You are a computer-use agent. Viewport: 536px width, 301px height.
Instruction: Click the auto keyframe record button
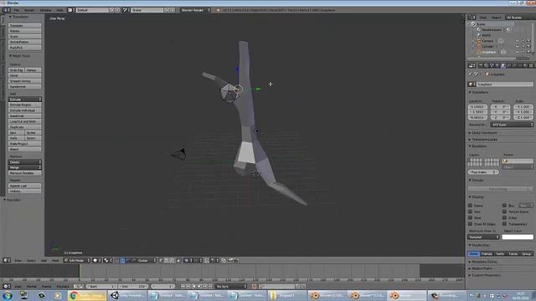click(254, 286)
